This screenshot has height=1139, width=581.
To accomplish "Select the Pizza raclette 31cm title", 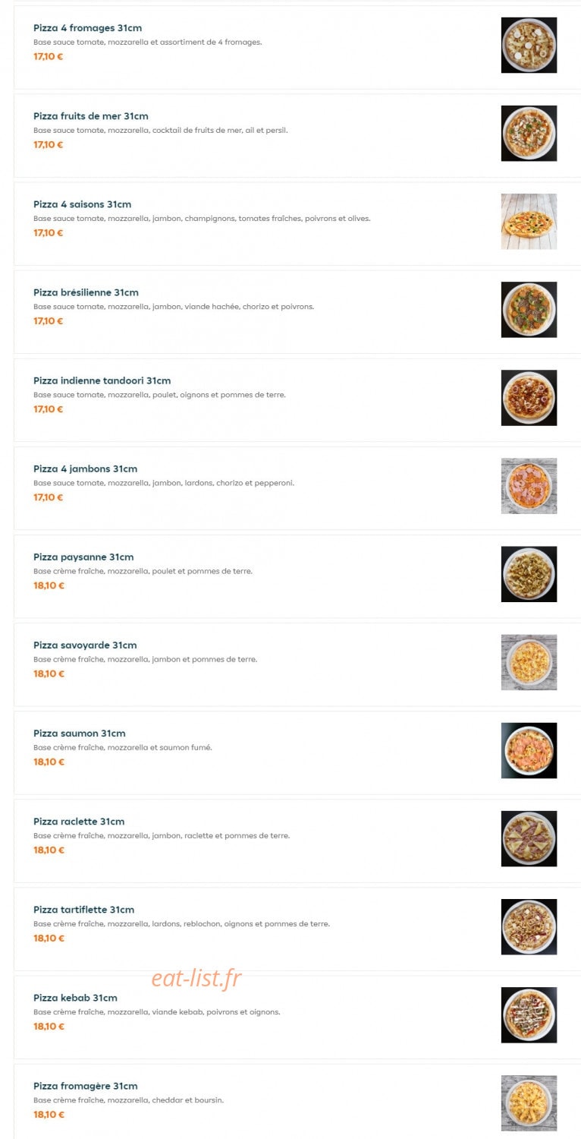I will tap(79, 822).
